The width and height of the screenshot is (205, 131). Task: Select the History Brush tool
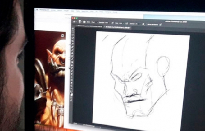point(72,56)
